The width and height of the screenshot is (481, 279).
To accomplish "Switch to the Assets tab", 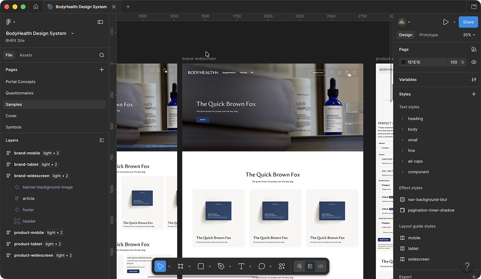I will coord(26,55).
